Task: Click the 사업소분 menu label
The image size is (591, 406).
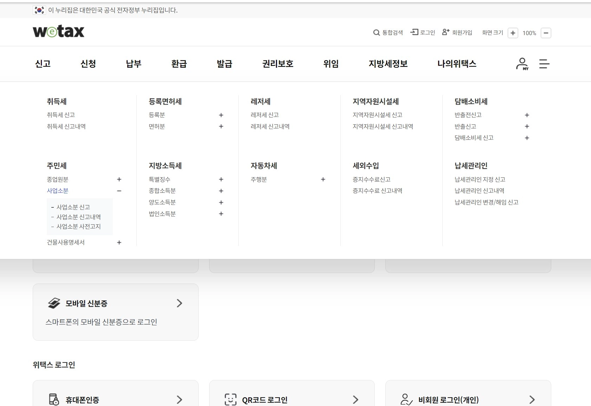Action: (58, 191)
